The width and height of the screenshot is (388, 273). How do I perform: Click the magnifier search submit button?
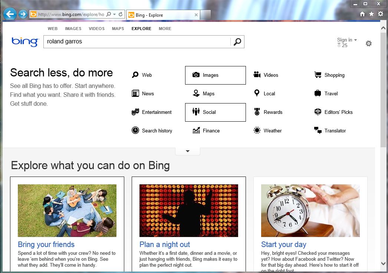(237, 42)
